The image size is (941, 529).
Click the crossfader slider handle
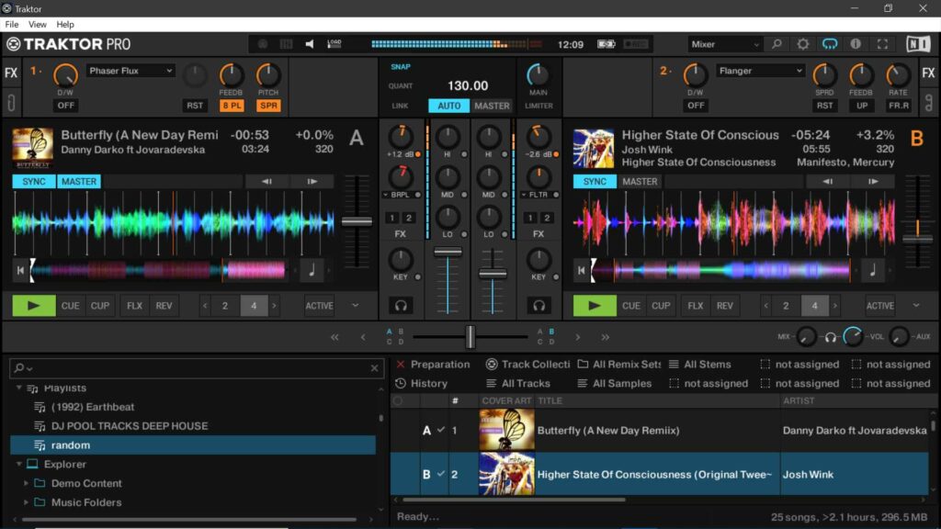pos(470,337)
